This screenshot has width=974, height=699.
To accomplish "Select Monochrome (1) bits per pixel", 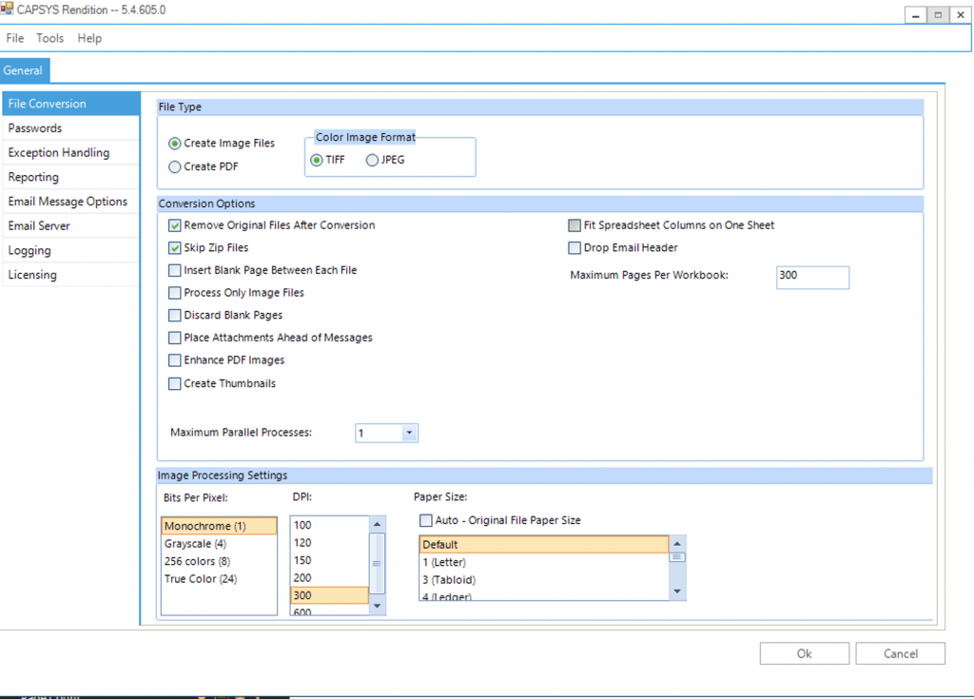I will [x=219, y=526].
